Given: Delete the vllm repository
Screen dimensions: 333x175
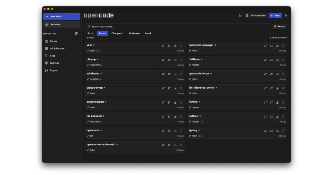Looking at the screenshot, I should (181, 46).
